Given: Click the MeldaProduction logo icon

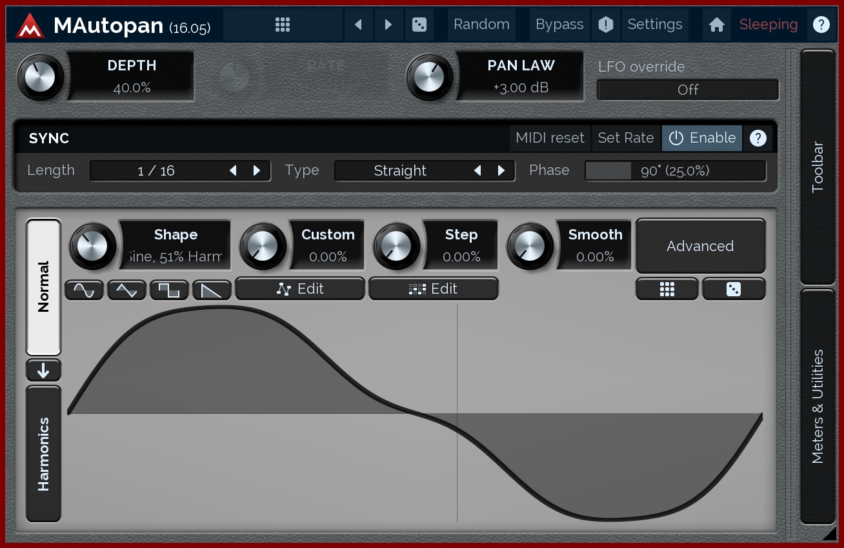Looking at the screenshot, I should [x=29, y=25].
